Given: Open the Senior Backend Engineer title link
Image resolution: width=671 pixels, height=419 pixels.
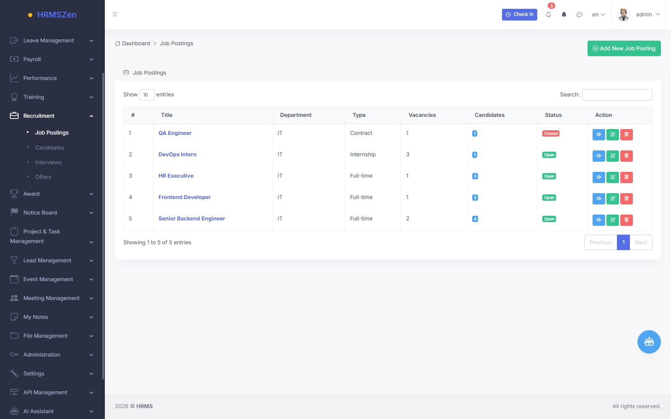Looking at the screenshot, I should [192, 218].
